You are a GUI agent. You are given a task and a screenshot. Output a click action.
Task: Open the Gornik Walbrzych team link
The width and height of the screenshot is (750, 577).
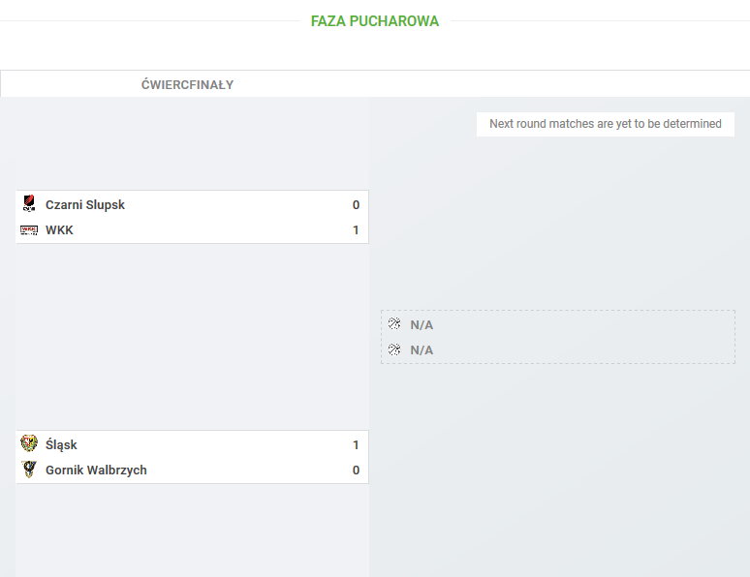pos(96,471)
